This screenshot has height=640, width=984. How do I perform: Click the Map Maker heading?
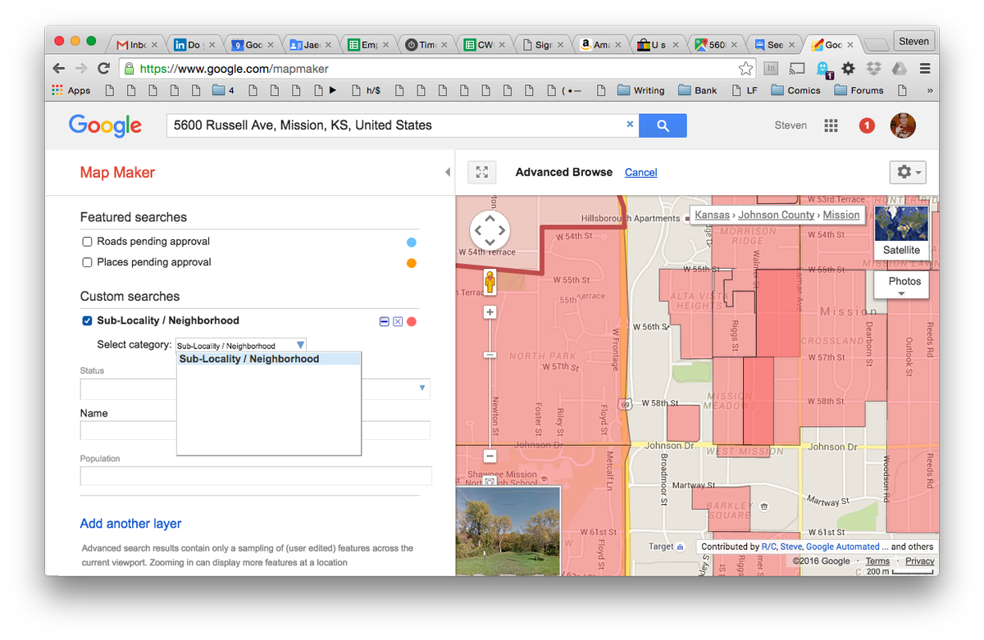click(x=117, y=172)
